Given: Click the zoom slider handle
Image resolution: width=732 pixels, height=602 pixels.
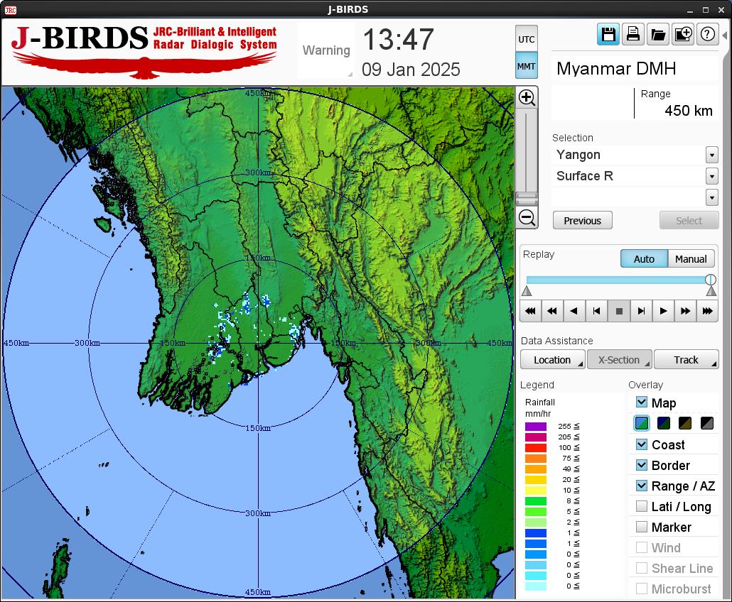Looking at the screenshot, I should (x=527, y=199).
